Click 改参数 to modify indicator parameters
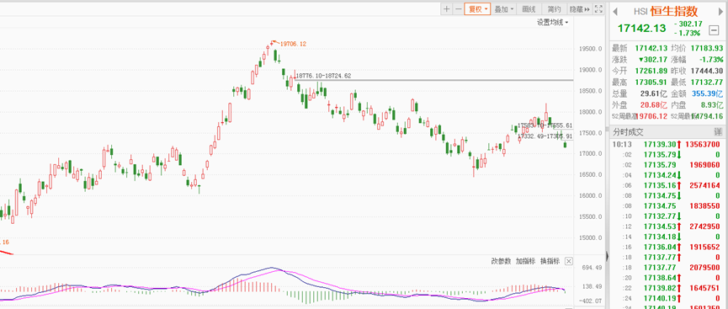The image size is (728, 309). coord(501,261)
